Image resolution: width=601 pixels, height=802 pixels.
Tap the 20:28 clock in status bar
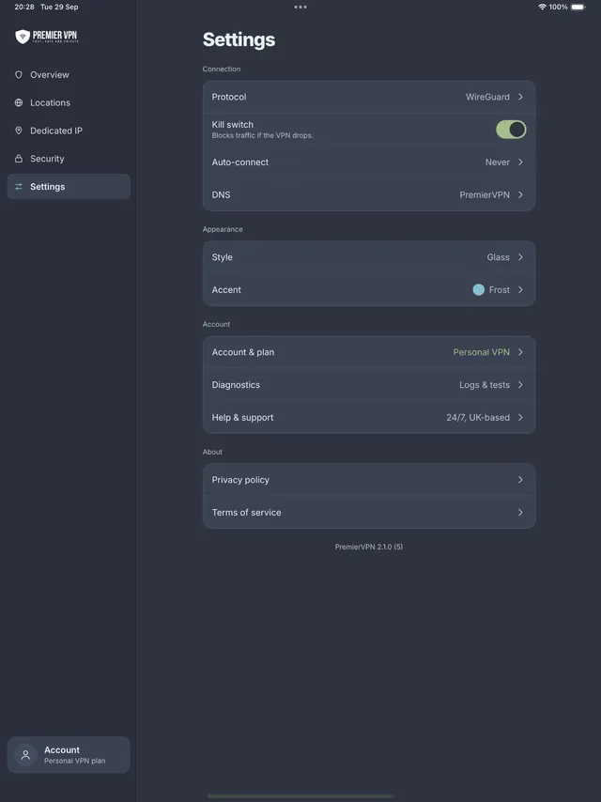click(x=24, y=8)
